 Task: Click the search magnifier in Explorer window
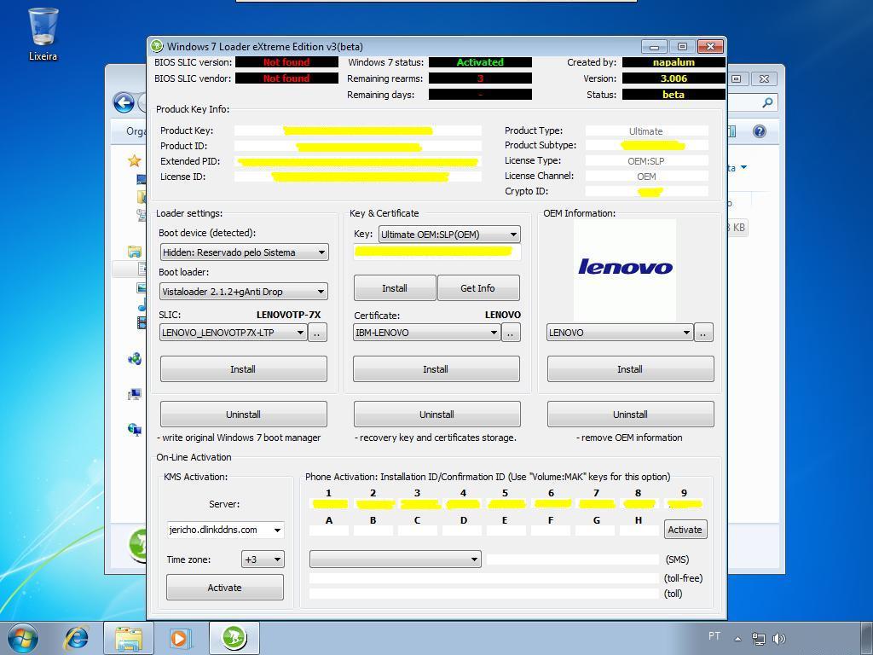coord(767,102)
